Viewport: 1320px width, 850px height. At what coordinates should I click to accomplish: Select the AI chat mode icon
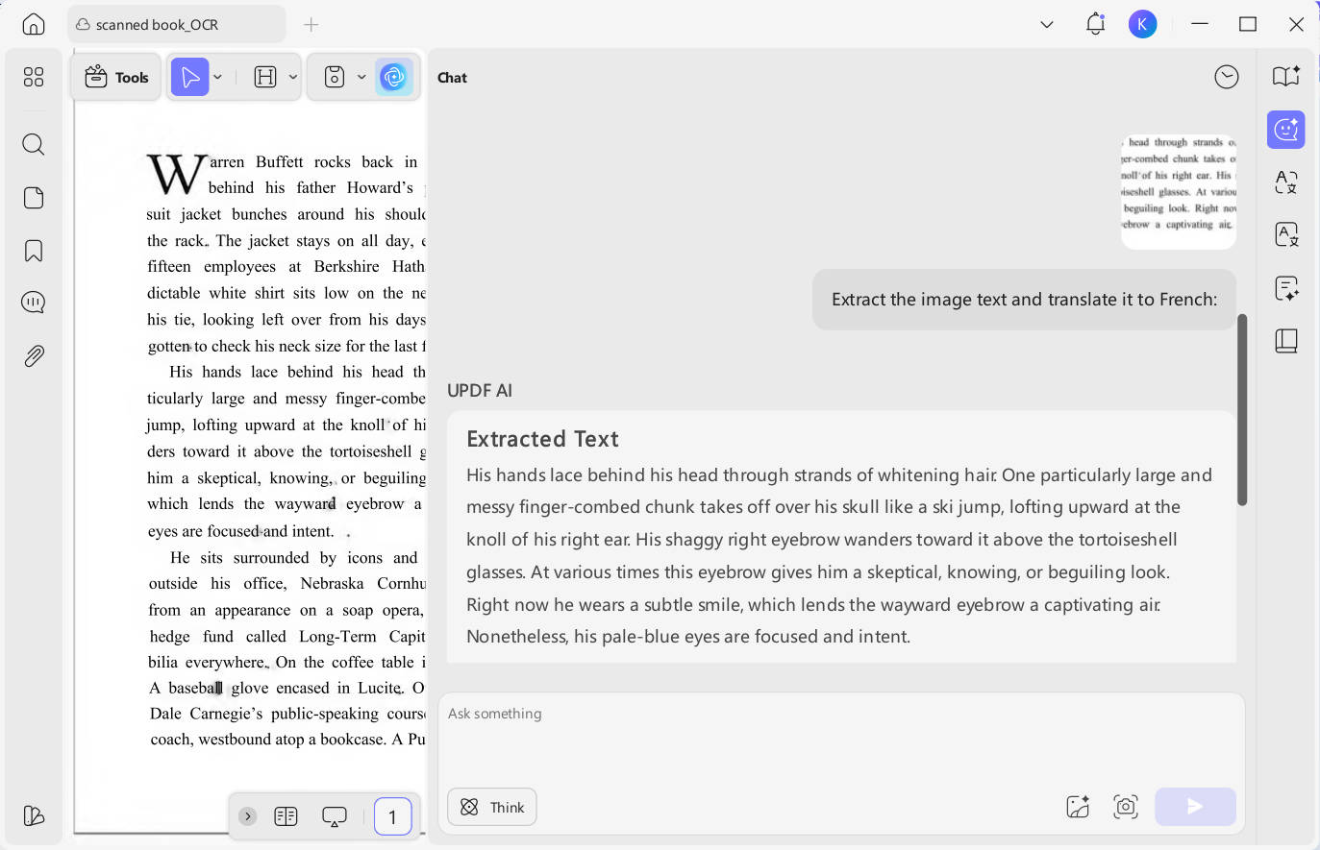tap(1286, 129)
